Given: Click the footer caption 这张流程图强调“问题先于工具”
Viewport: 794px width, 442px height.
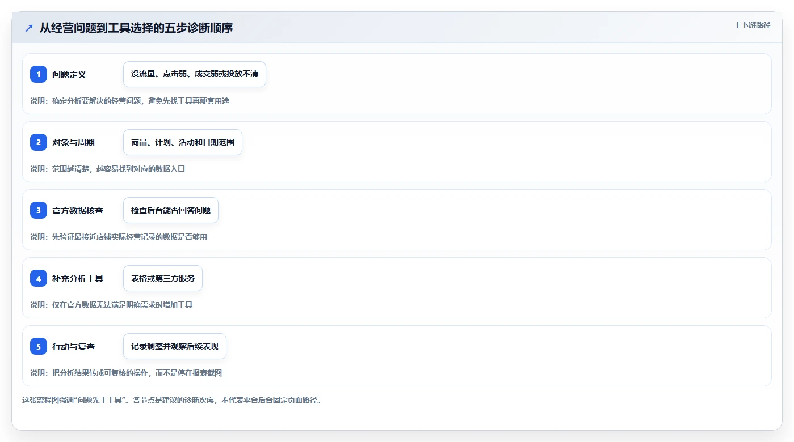Looking at the screenshot, I should pos(75,400).
